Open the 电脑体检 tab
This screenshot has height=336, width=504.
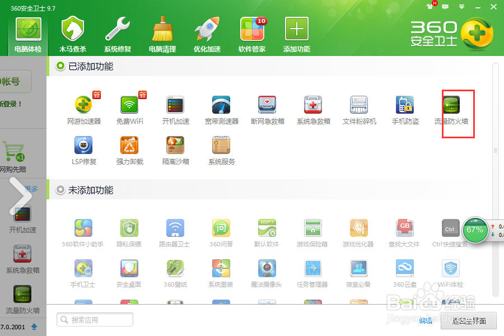tap(29, 35)
